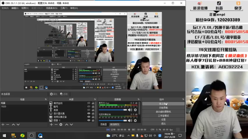Select the 视频采集设备 camera source icon
The height and width of the screenshot is (139, 248).
(51, 117)
